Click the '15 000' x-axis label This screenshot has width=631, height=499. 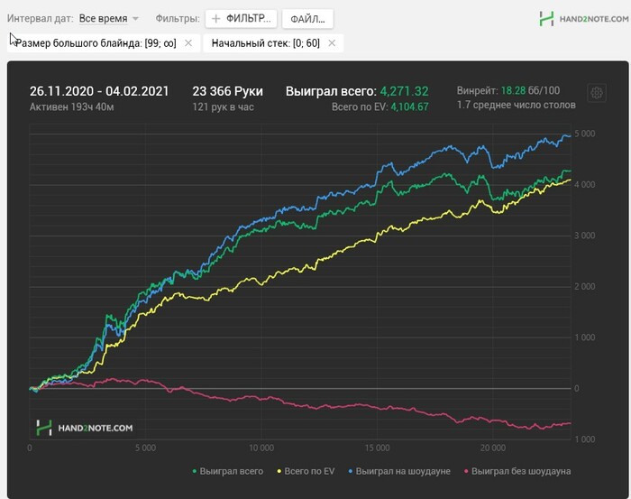coord(378,448)
